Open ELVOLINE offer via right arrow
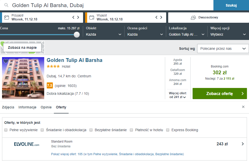This screenshot has height=161, width=249. point(242,144)
